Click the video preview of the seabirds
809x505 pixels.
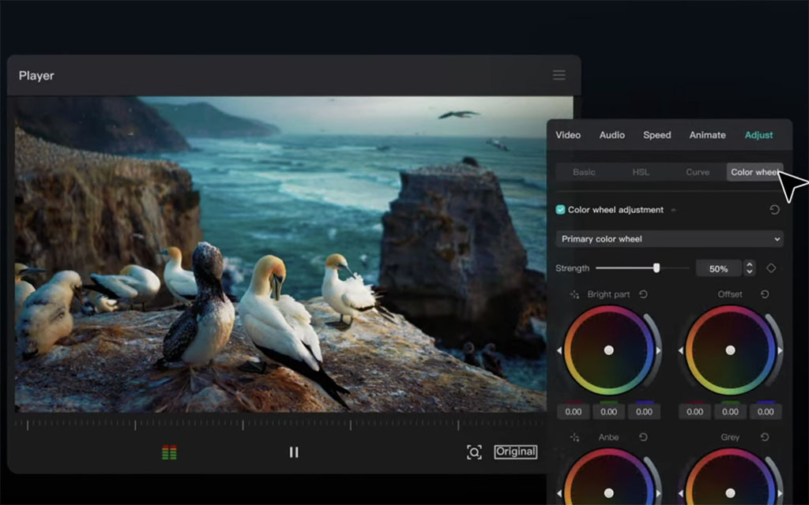(x=280, y=254)
